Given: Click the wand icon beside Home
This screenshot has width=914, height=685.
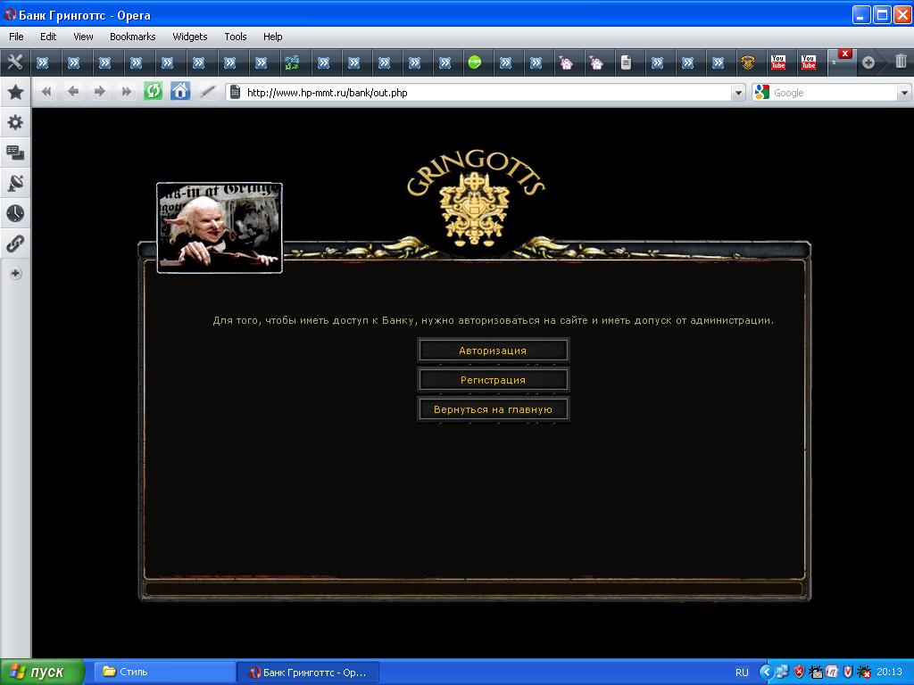Looking at the screenshot, I should [207, 92].
